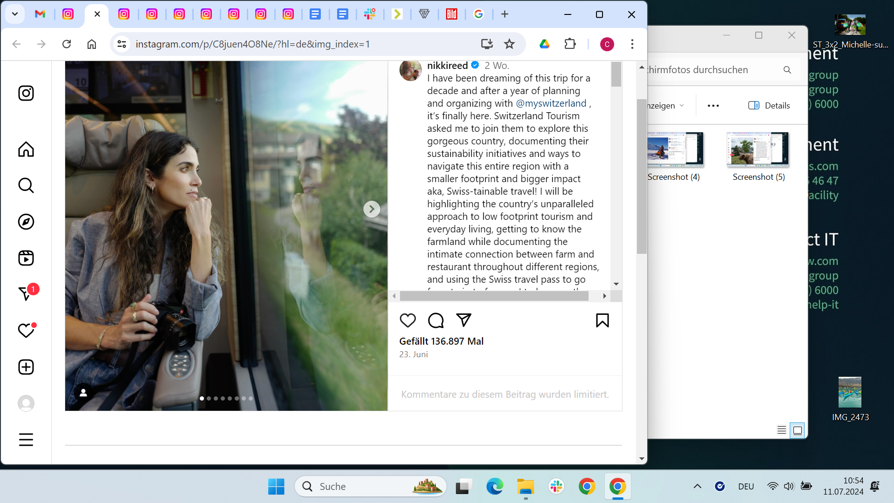Open Screenshot (5) thumbnail
This screenshot has height=503, width=894.
tap(758, 150)
